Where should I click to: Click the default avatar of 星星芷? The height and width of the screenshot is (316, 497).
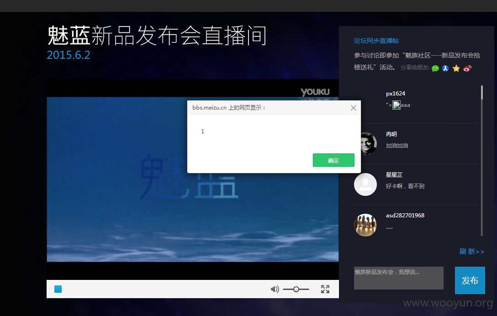tap(365, 184)
